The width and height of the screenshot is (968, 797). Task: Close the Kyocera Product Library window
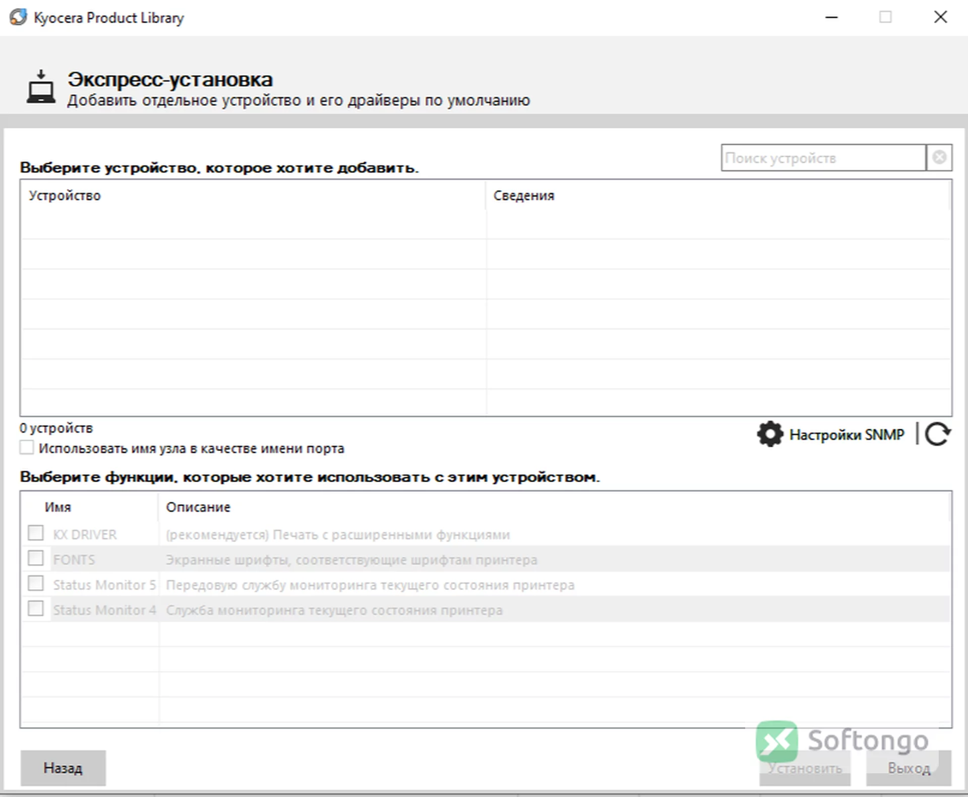tap(940, 17)
